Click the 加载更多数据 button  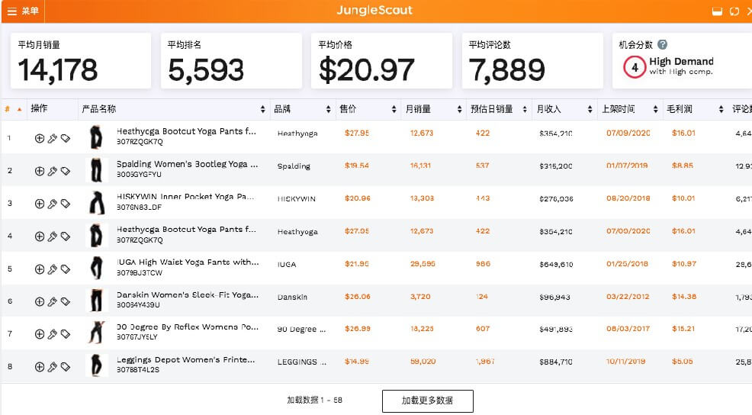coord(427,401)
